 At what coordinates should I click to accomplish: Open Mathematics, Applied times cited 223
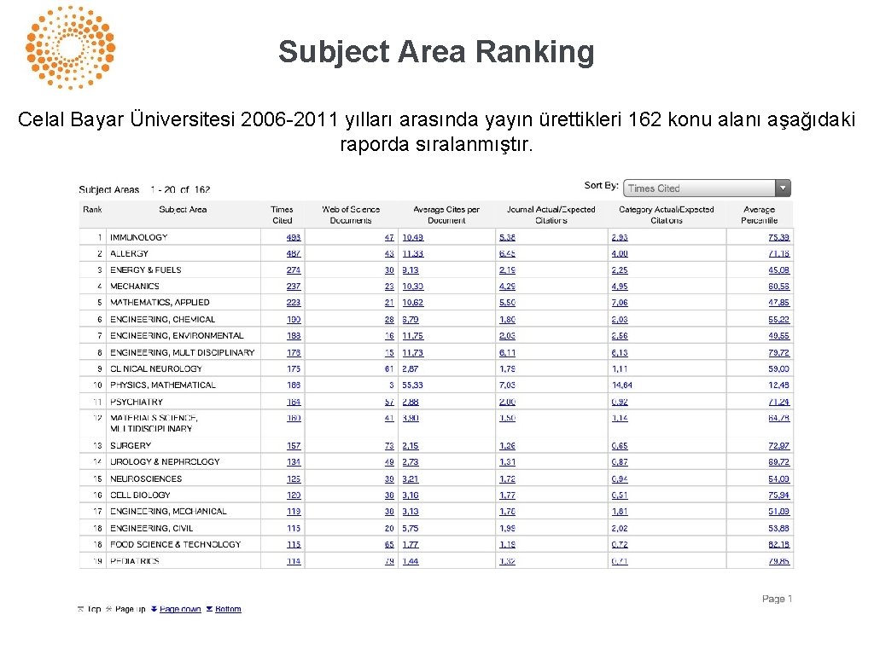[x=294, y=303]
